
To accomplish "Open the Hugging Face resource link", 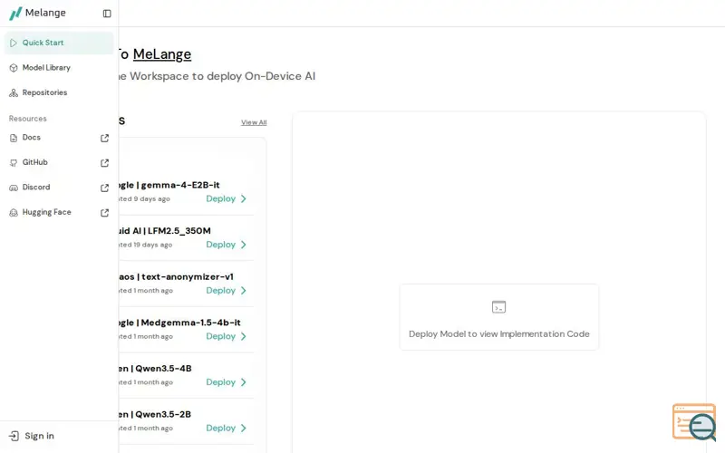I will coord(59,212).
